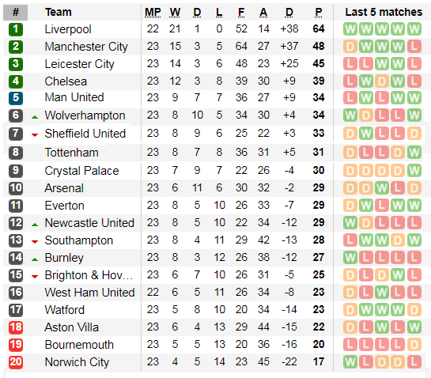Click Brighton's red down-arrow position indicator

click(x=35, y=277)
